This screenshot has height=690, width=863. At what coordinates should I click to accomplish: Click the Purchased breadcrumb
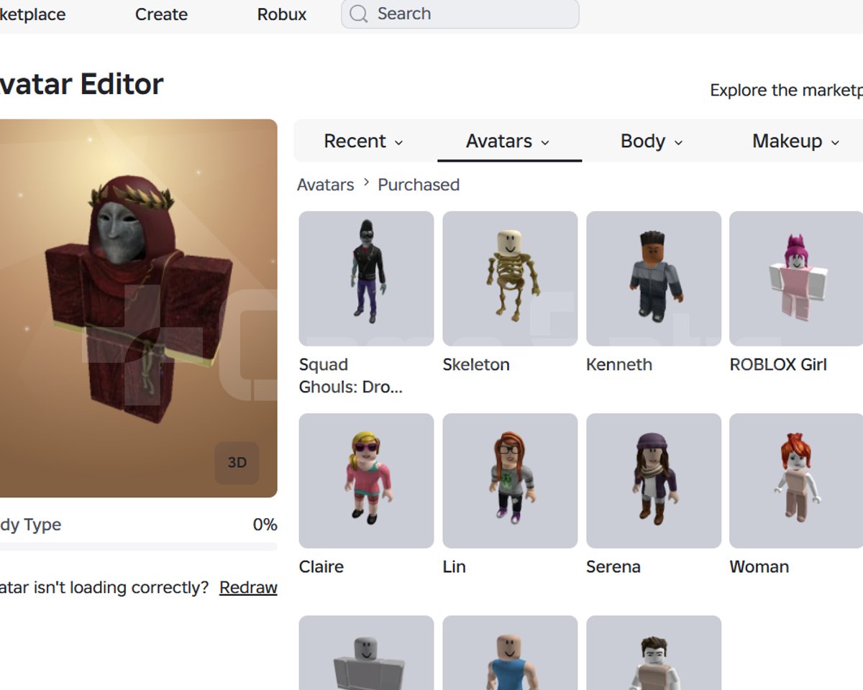pos(419,185)
